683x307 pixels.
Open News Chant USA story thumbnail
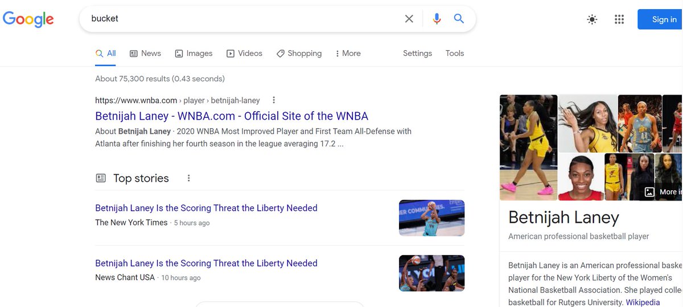click(432, 273)
